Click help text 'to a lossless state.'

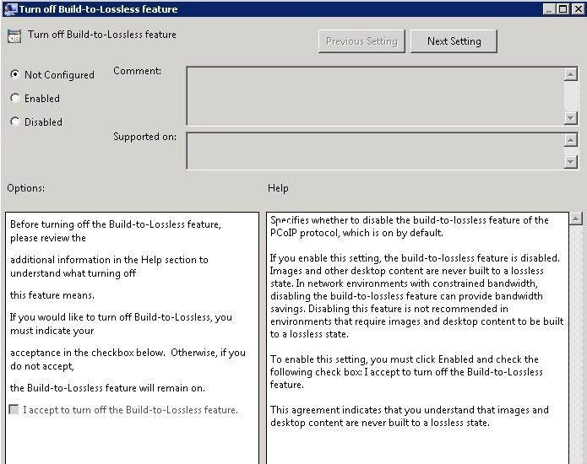tap(309, 334)
